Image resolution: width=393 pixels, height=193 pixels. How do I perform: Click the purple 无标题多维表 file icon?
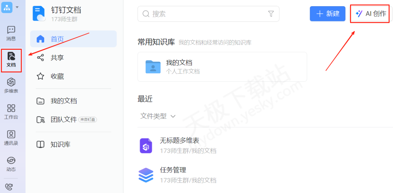[x=146, y=146]
